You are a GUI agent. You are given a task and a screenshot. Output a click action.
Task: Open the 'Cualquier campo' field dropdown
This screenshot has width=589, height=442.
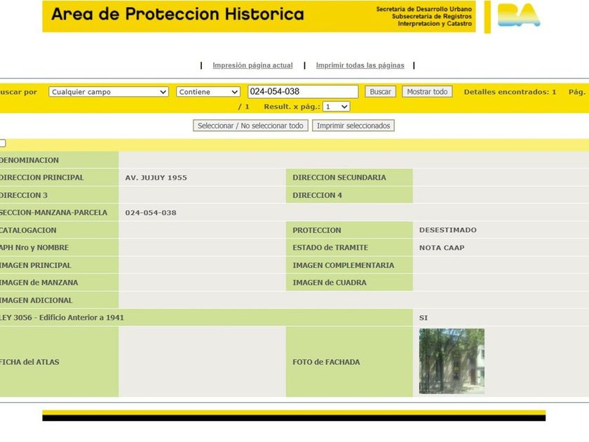click(x=109, y=92)
